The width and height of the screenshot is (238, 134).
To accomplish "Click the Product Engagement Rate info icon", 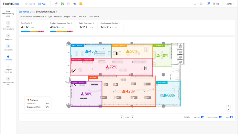I will 72,23.
